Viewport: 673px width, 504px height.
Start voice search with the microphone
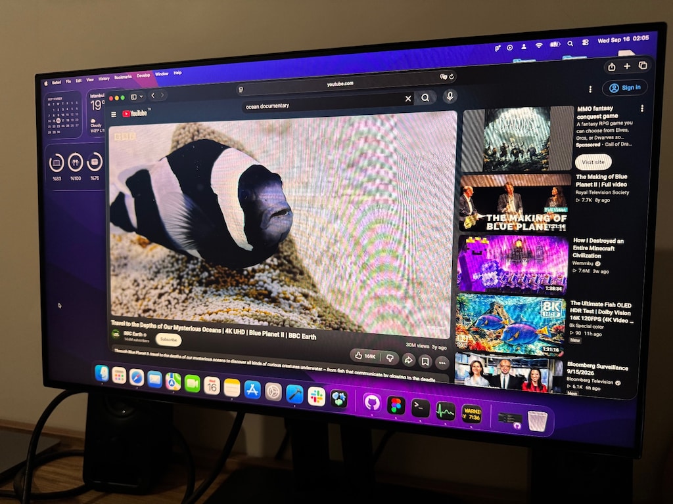click(450, 96)
